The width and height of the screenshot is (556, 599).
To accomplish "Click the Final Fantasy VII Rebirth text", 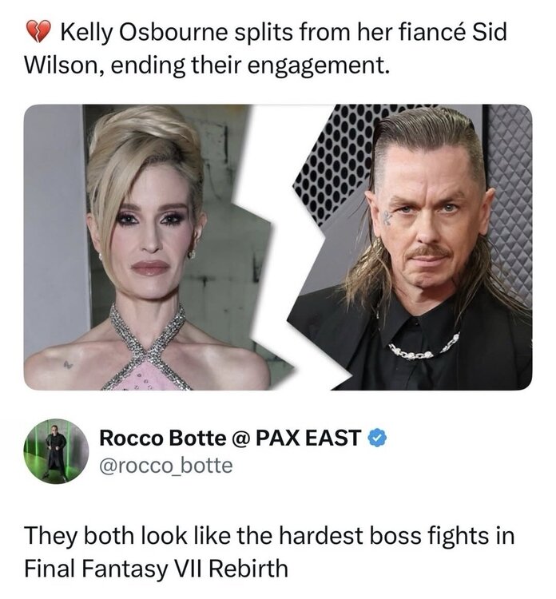I will click(156, 568).
